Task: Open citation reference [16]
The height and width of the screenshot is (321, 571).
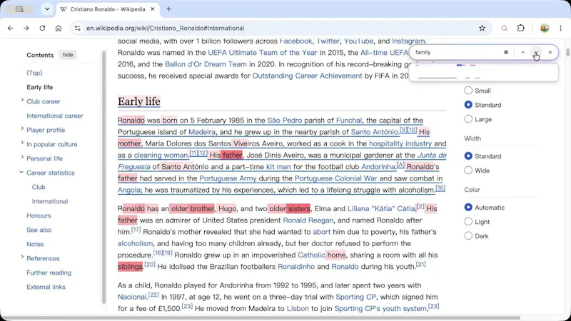Action: [440, 188]
